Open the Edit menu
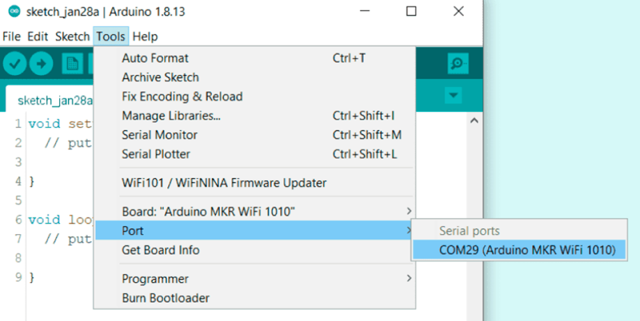Screen dimensions: 640x321 tap(38, 36)
